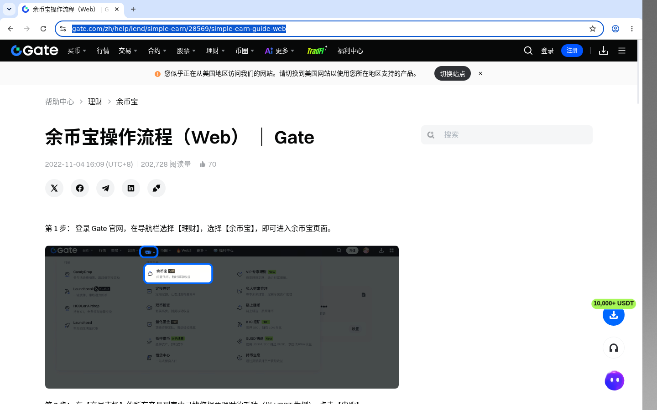
Task: Click 登录 to log in
Action: (547, 51)
